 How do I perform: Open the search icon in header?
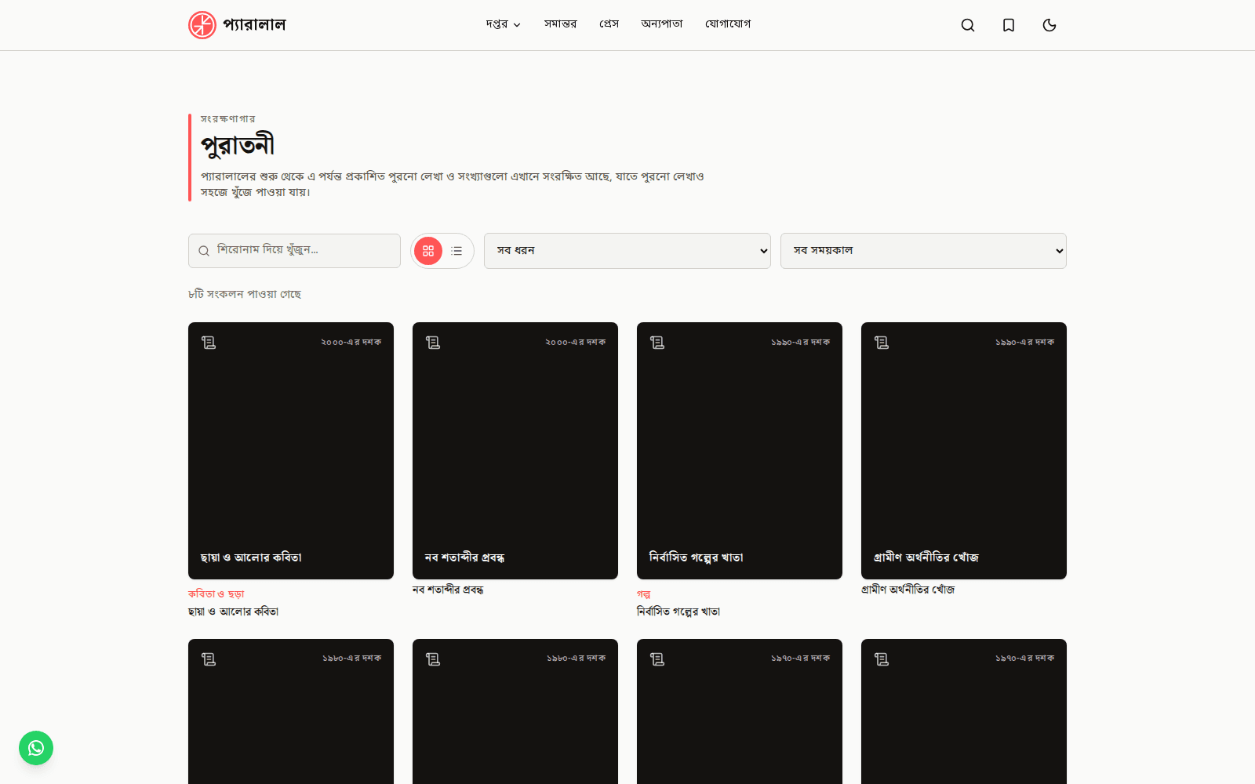tap(968, 25)
